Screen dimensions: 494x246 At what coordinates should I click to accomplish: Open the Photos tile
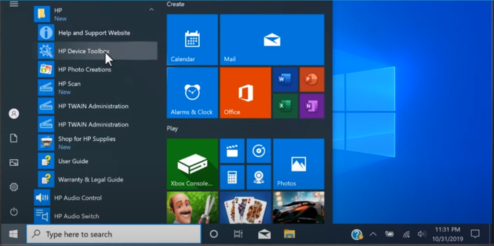tap(299, 164)
